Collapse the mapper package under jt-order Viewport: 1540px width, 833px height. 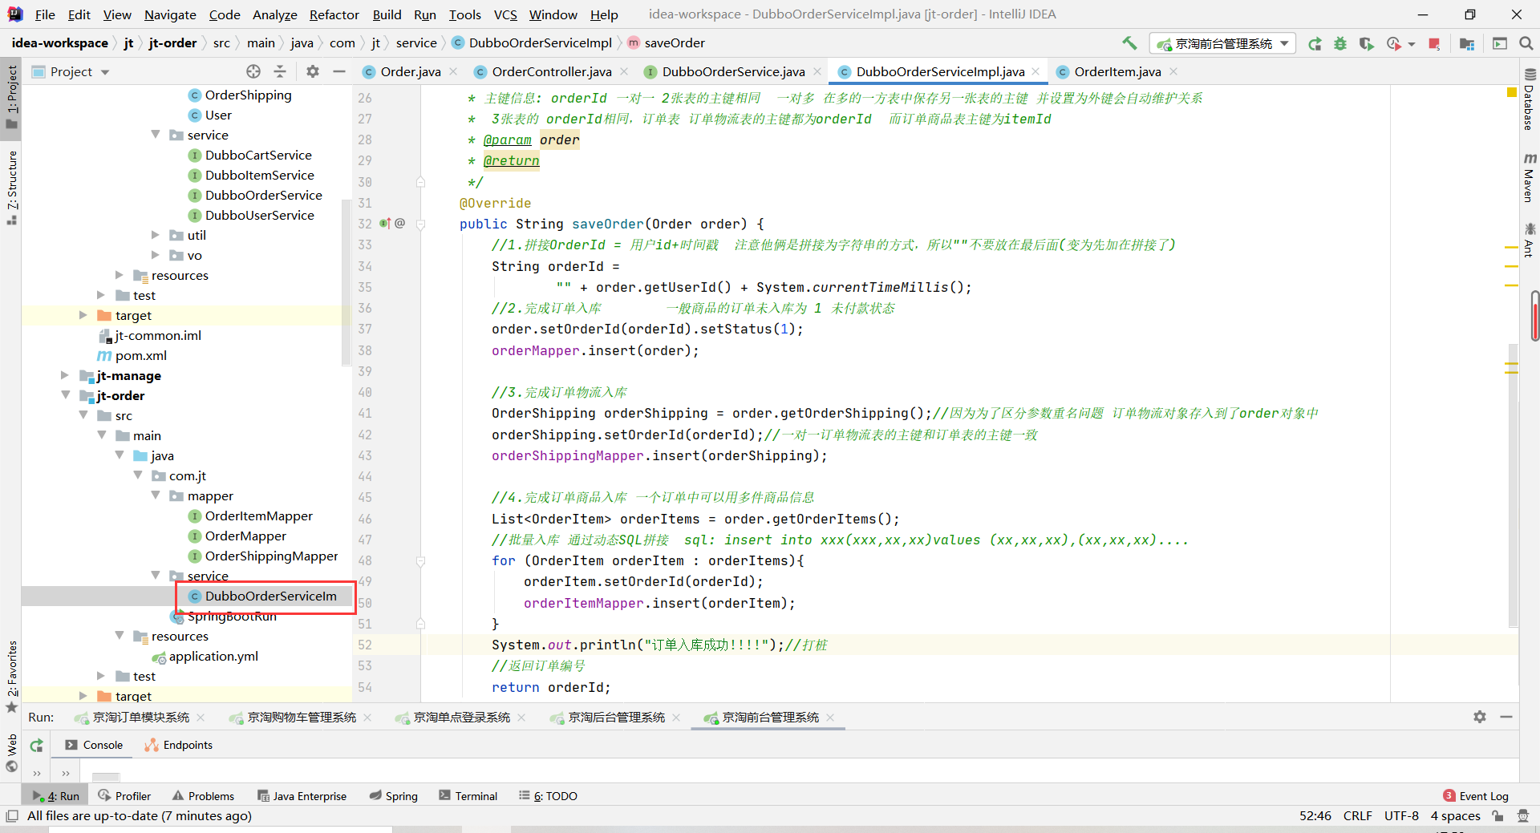tap(156, 495)
